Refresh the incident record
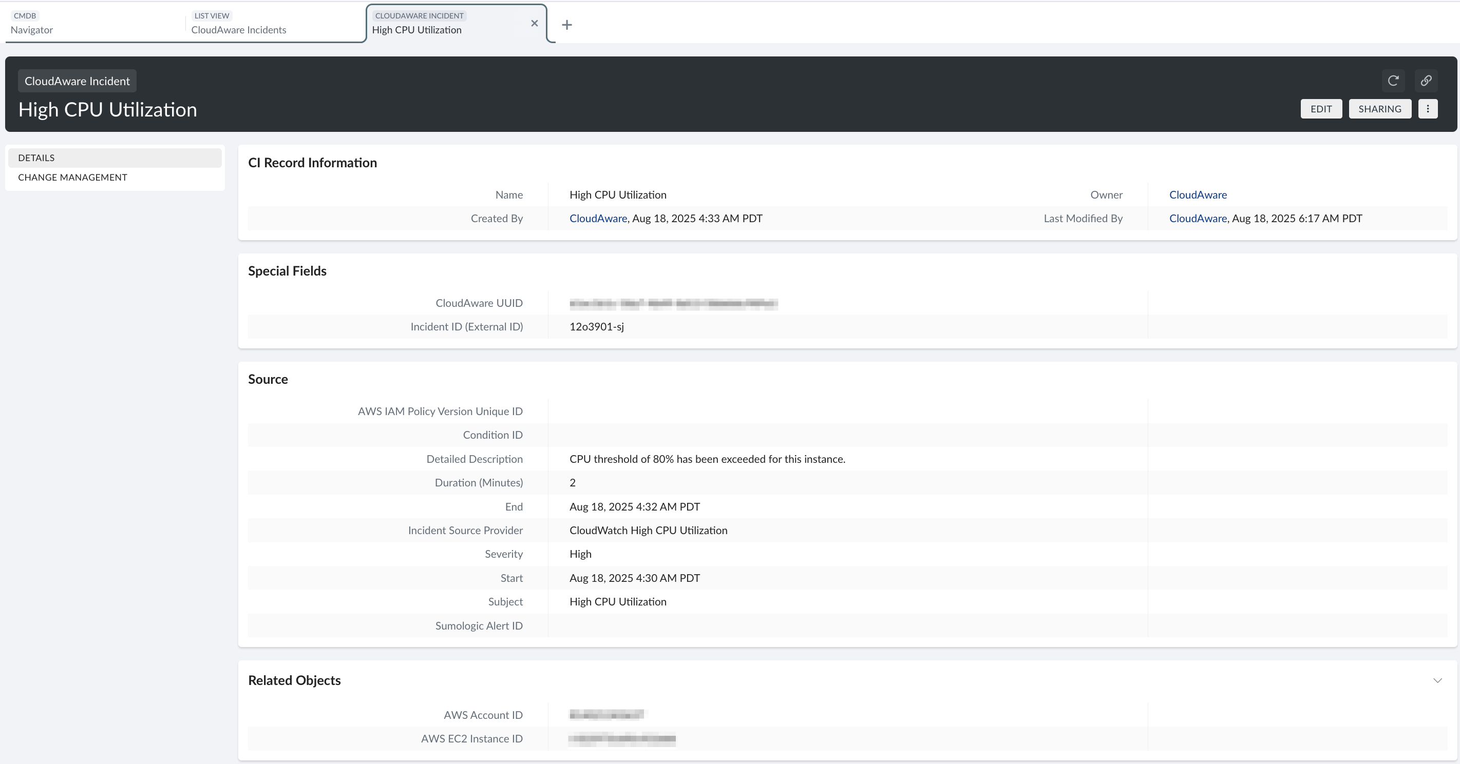This screenshot has height=764, width=1460. click(1394, 81)
